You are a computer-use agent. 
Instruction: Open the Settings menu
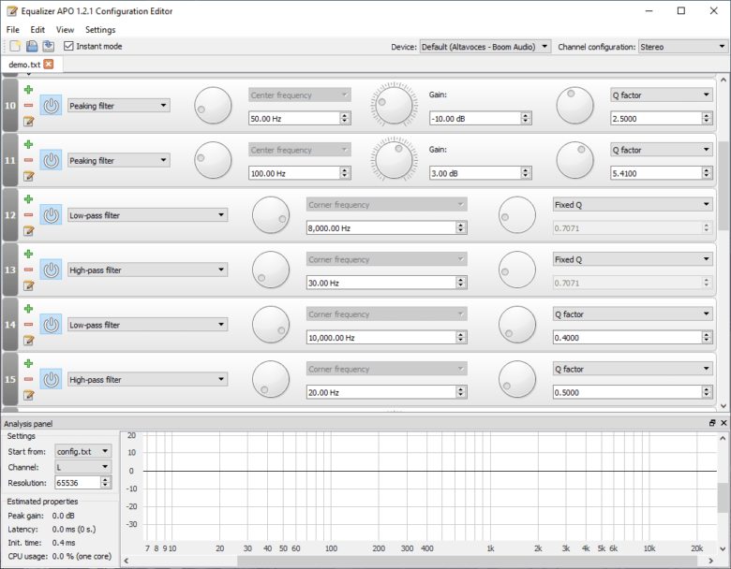tap(100, 30)
